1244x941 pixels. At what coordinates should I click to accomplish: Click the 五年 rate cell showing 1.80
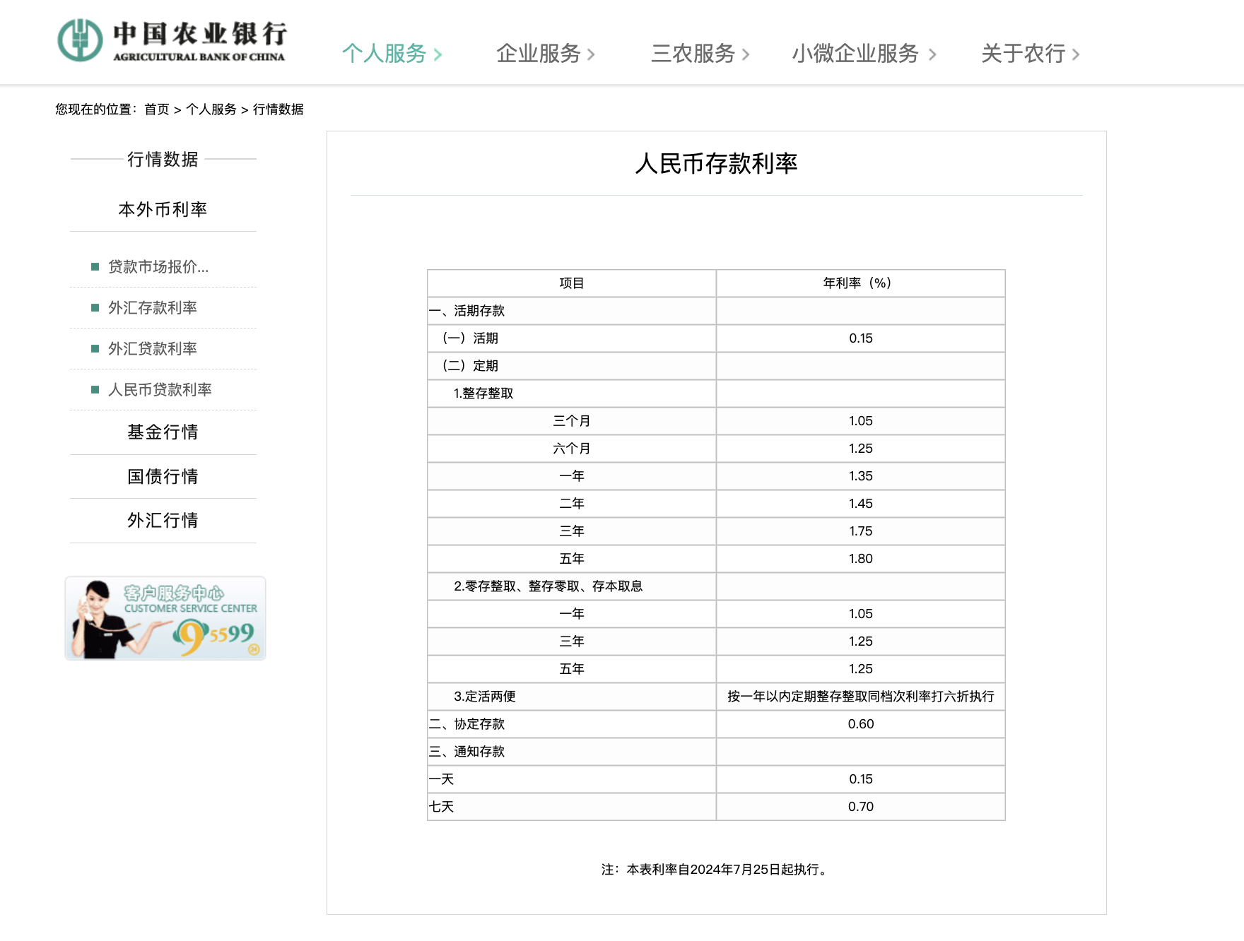(859, 558)
